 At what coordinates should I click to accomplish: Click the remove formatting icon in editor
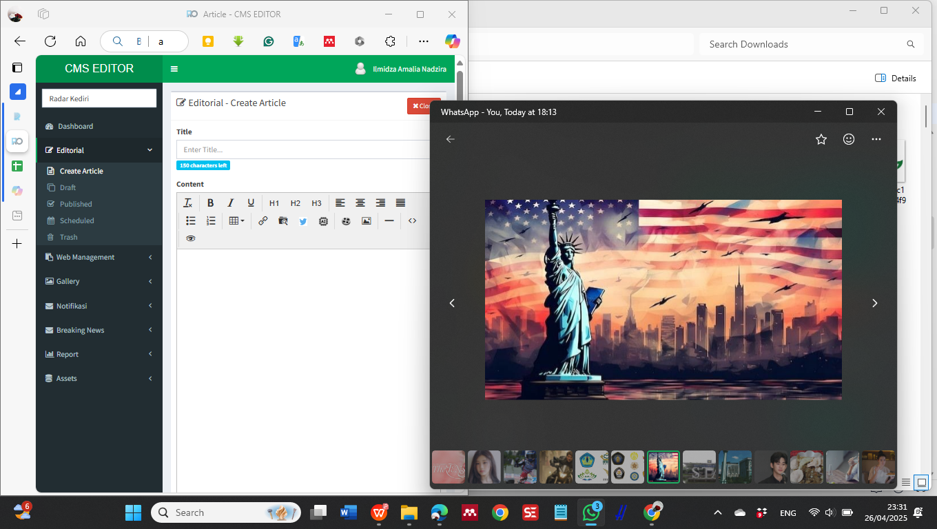pyautogui.click(x=187, y=203)
